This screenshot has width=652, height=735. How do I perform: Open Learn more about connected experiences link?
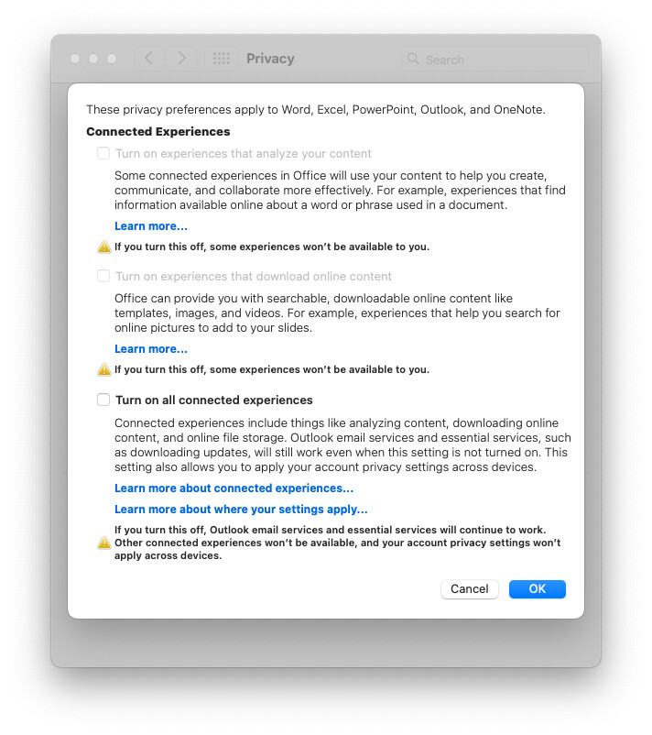click(234, 488)
